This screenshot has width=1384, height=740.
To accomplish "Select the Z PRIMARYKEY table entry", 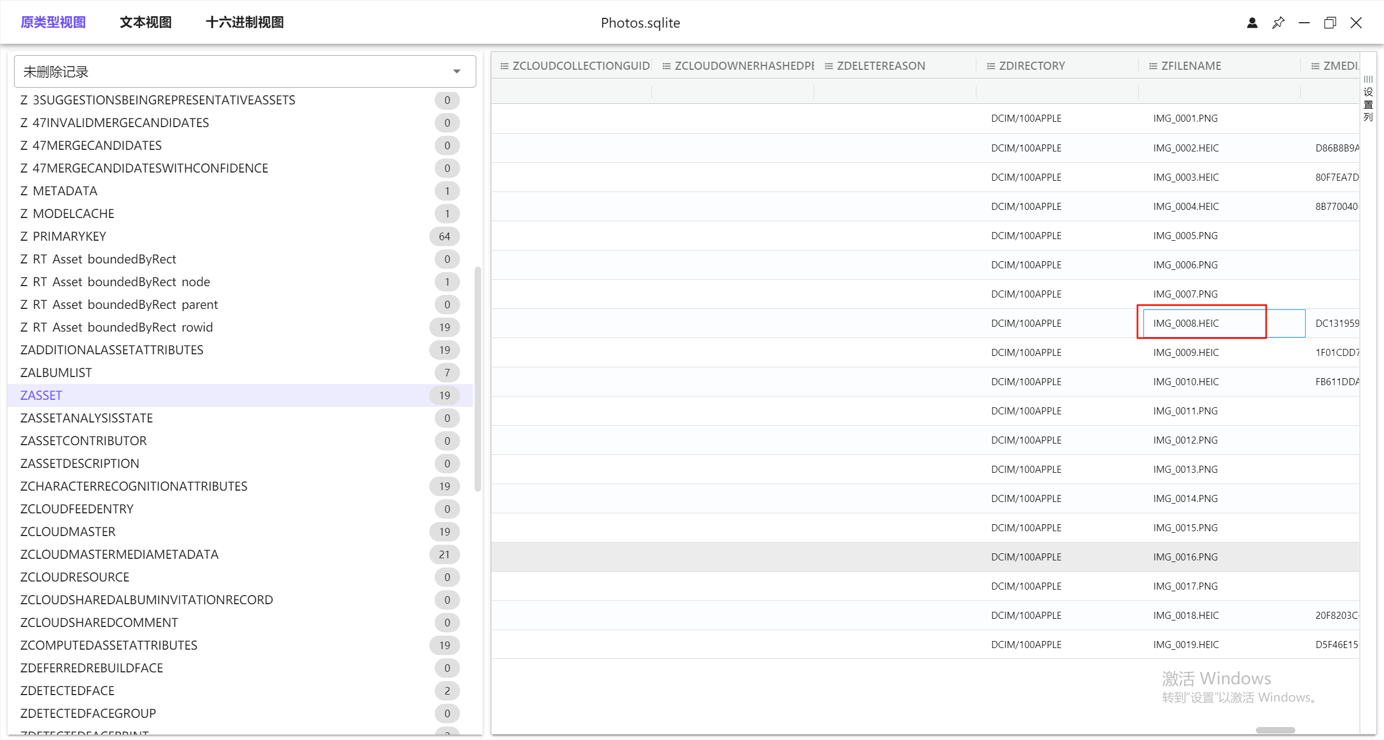I will (x=63, y=236).
